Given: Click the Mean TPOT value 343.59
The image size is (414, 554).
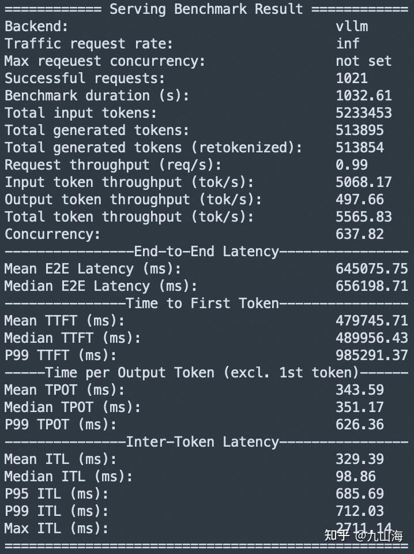Looking at the screenshot, I should pyautogui.click(x=360, y=390).
